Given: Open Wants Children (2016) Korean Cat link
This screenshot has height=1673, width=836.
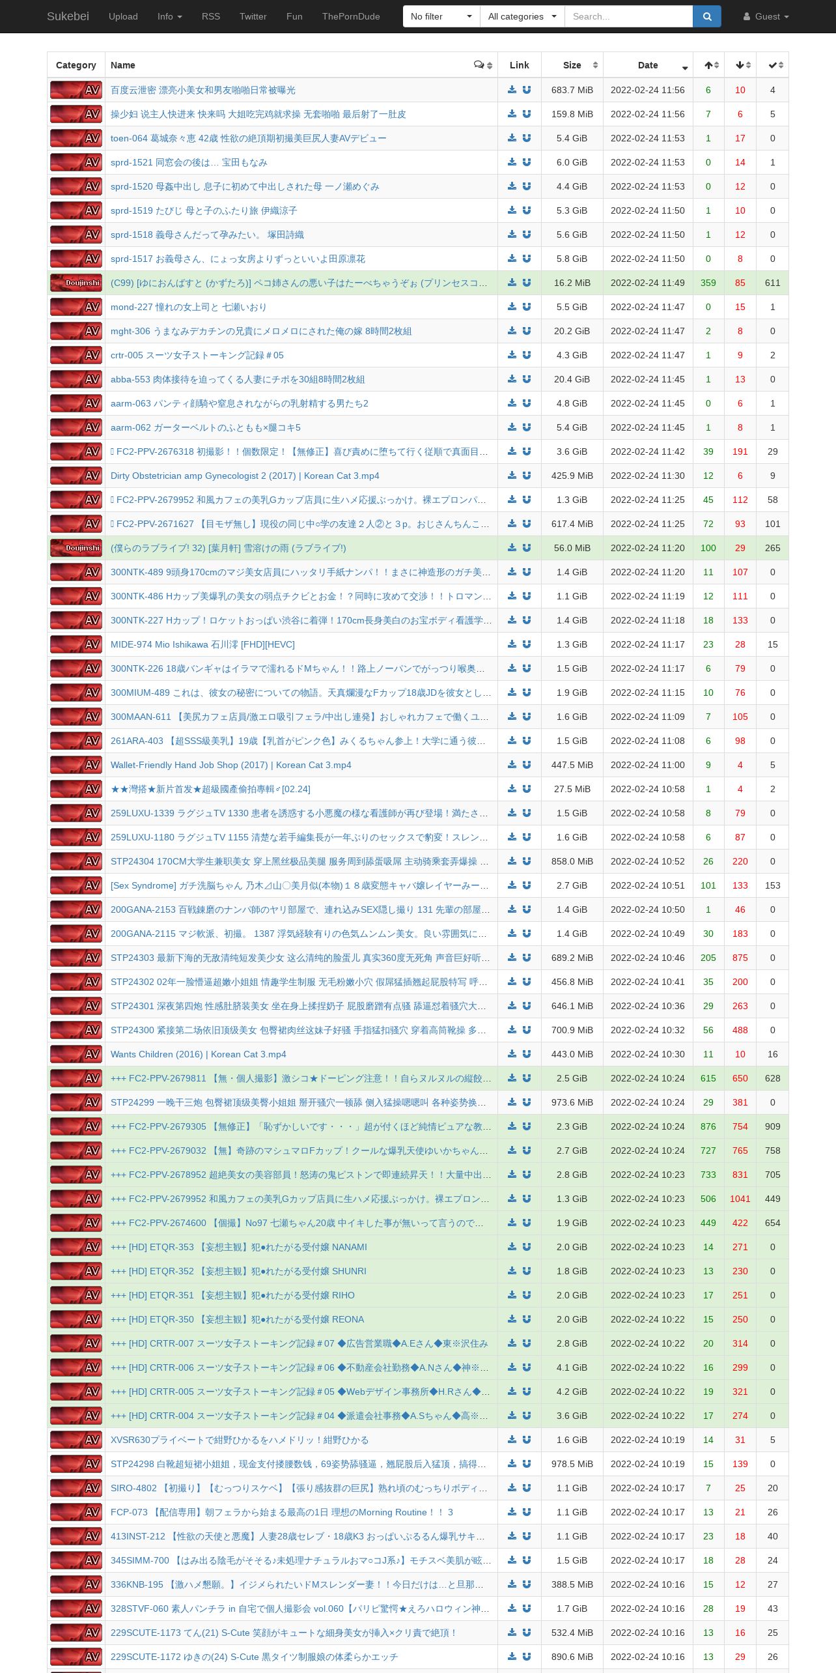Looking at the screenshot, I should tap(199, 1054).
